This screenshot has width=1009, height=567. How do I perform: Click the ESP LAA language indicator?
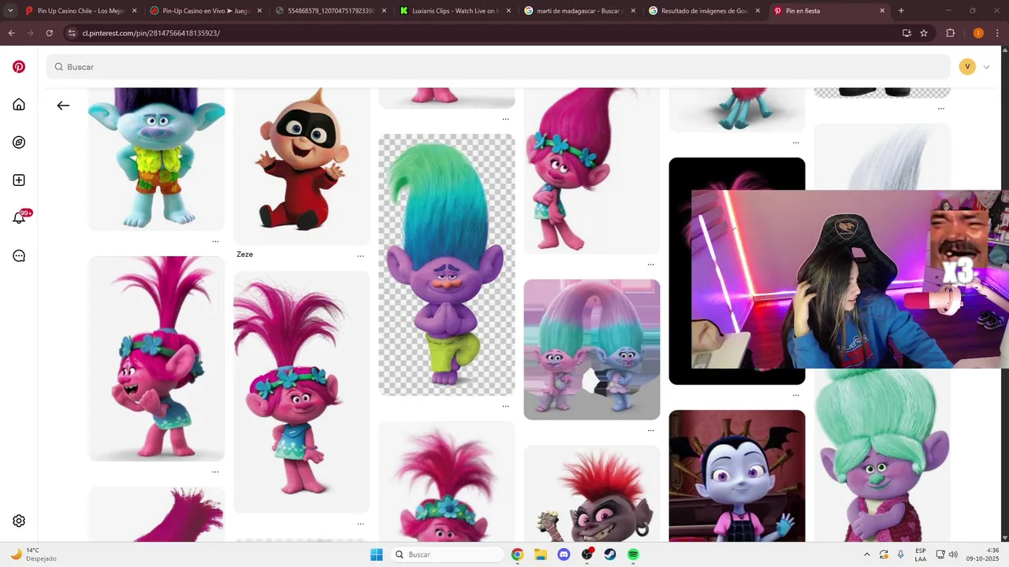tap(921, 554)
